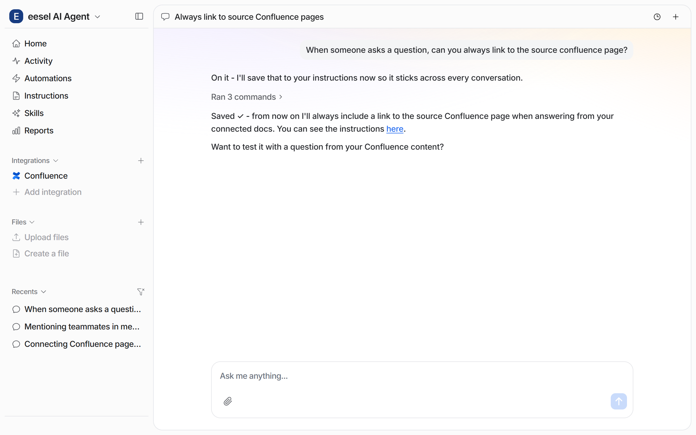The width and height of the screenshot is (696, 435).
Task: Click the Instructions document icon
Action: tap(16, 96)
